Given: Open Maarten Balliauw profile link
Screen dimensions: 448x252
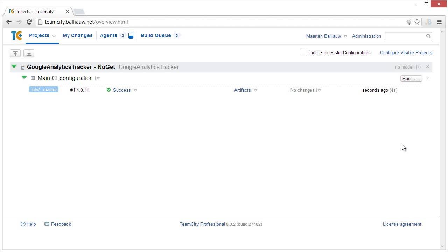Looking at the screenshot, I should [x=323, y=36].
